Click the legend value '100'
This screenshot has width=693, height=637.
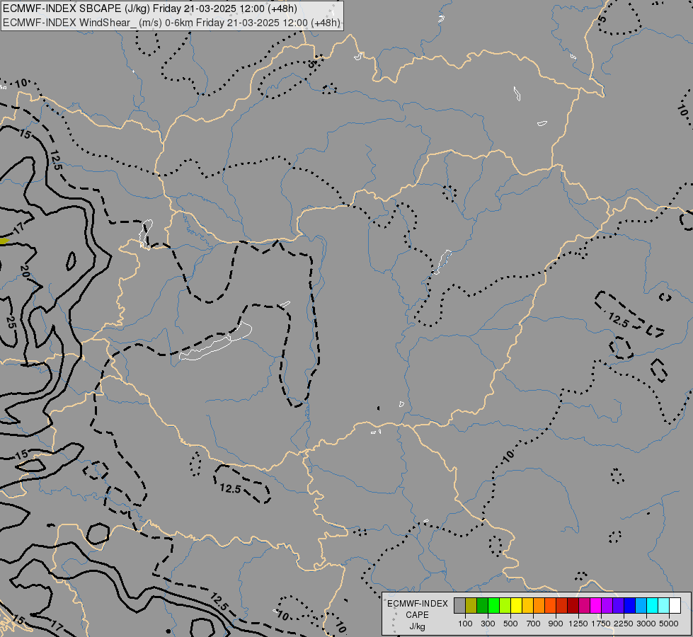tap(465, 624)
